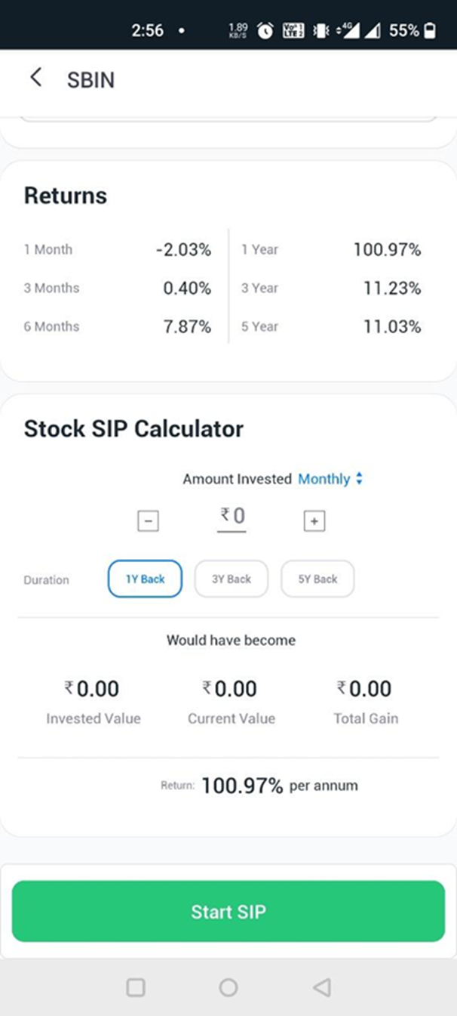Open the Monthly frequency dropdown
Screen dimensions: 457x1016
pos(330,479)
